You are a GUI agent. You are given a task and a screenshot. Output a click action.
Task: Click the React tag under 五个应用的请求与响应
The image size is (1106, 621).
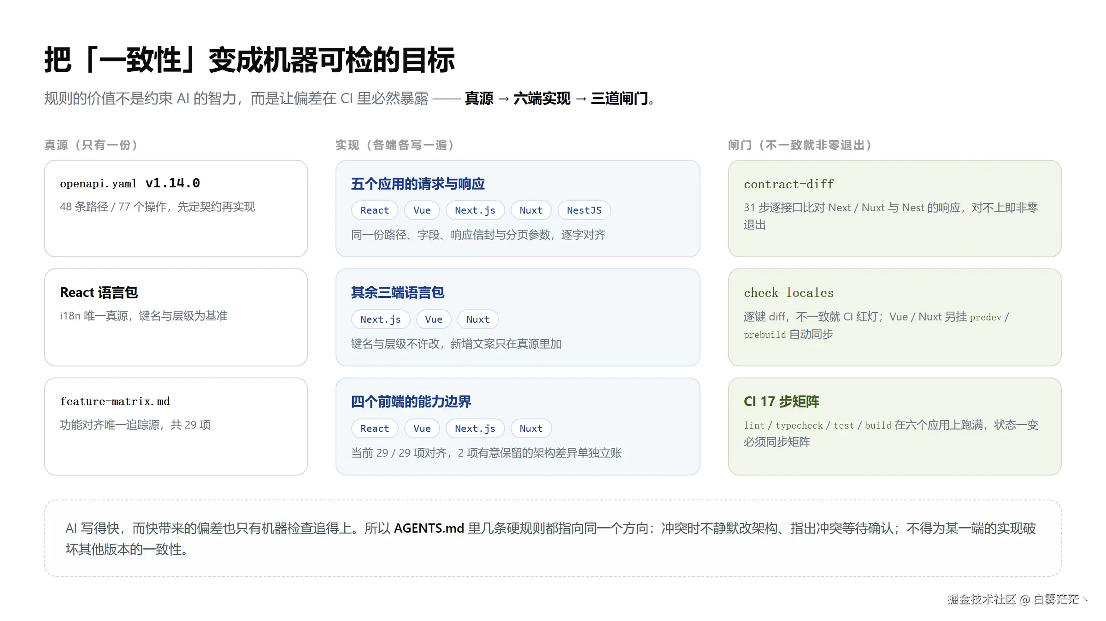tap(375, 210)
